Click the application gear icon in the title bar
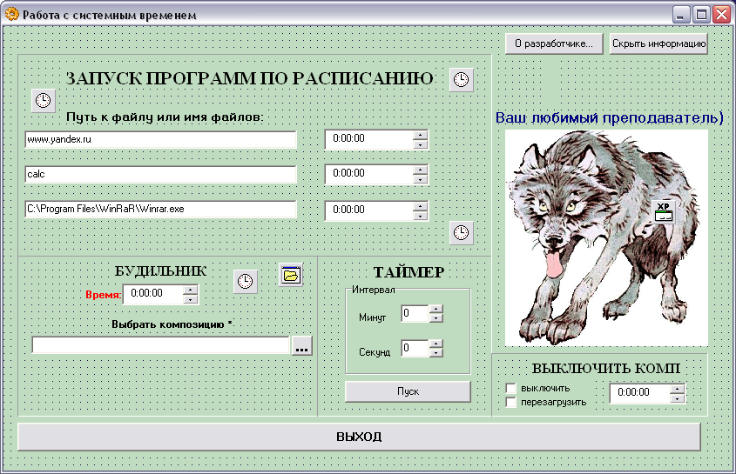This screenshot has height=474, width=736. pyautogui.click(x=11, y=14)
